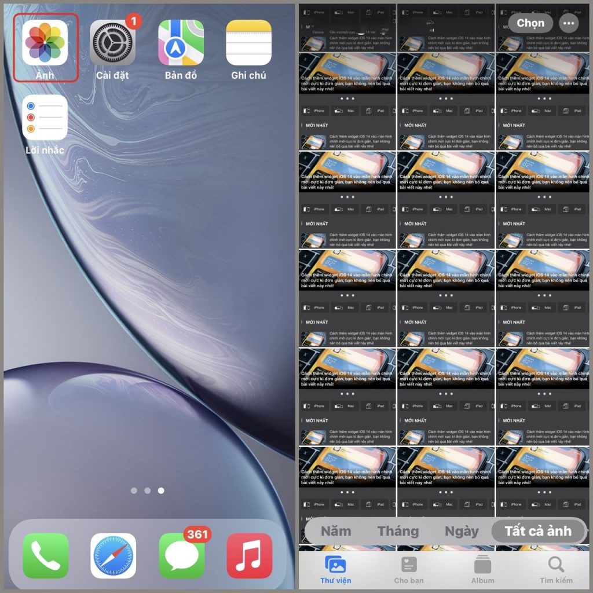593x593 pixels.
Task: Open the Tìm kiếm search tab
Action: tap(556, 570)
